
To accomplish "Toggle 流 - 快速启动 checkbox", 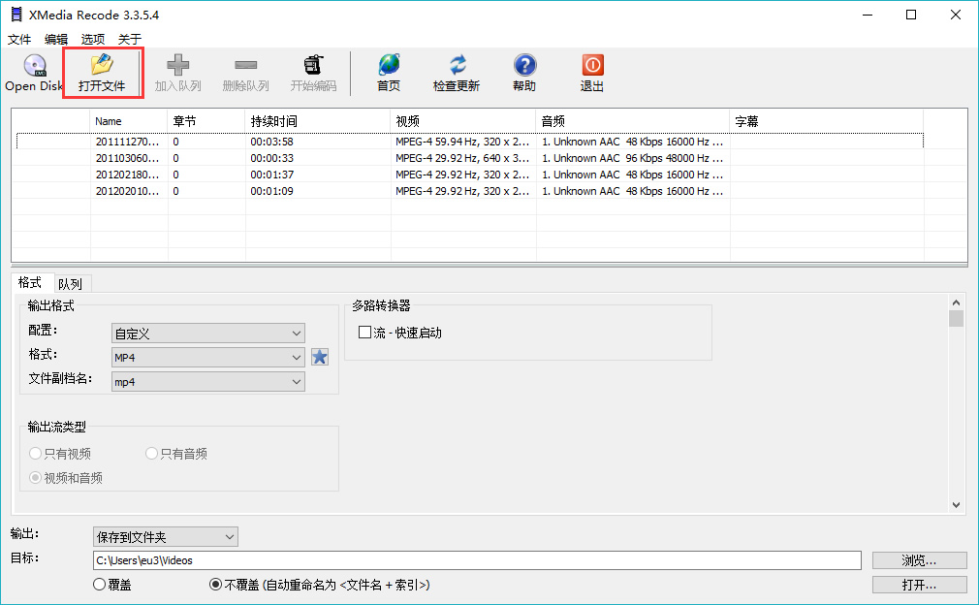I will click(364, 333).
